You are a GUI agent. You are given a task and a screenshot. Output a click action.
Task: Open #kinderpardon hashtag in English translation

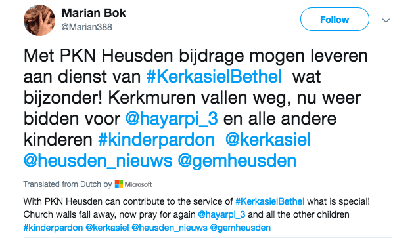[x=53, y=228]
